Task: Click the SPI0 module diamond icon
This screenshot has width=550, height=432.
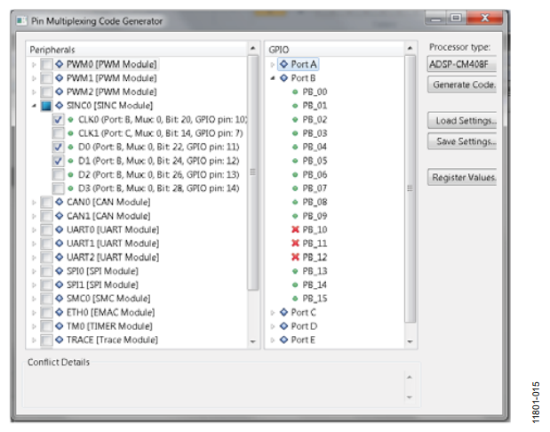Action: click(x=60, y=271)
